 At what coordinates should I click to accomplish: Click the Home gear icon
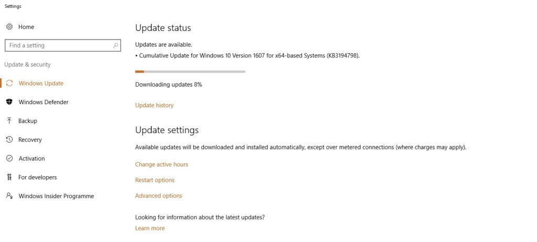(9, 27)
